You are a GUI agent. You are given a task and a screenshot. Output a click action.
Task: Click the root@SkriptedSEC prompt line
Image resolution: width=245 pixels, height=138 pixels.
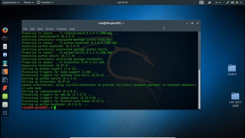[x=39, y=107]
